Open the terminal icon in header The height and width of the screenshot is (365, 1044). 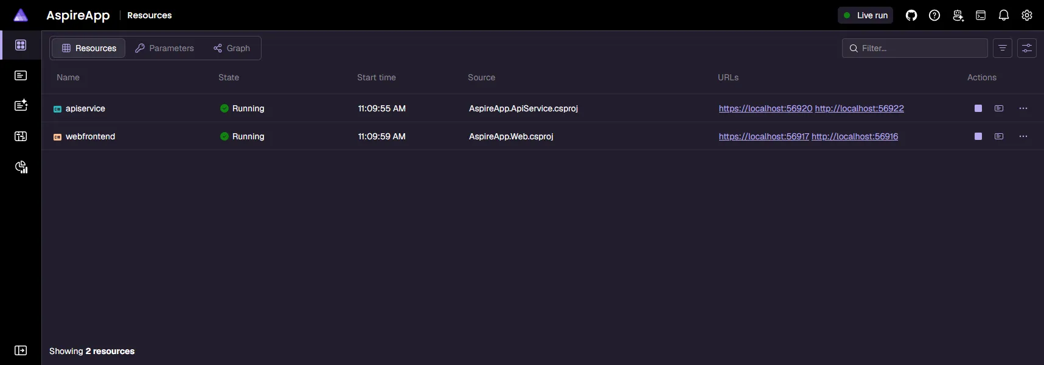tap(981, 15)
